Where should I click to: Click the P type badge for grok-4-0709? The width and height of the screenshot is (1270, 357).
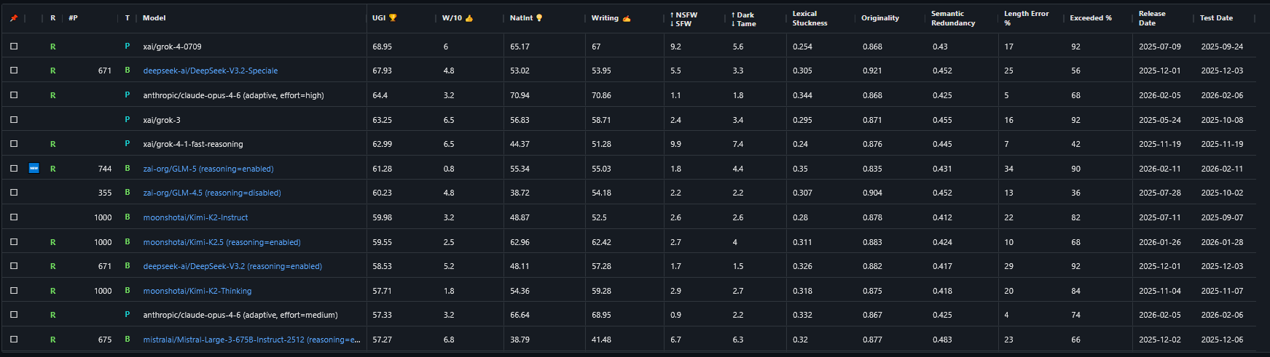tap(128, 47)
